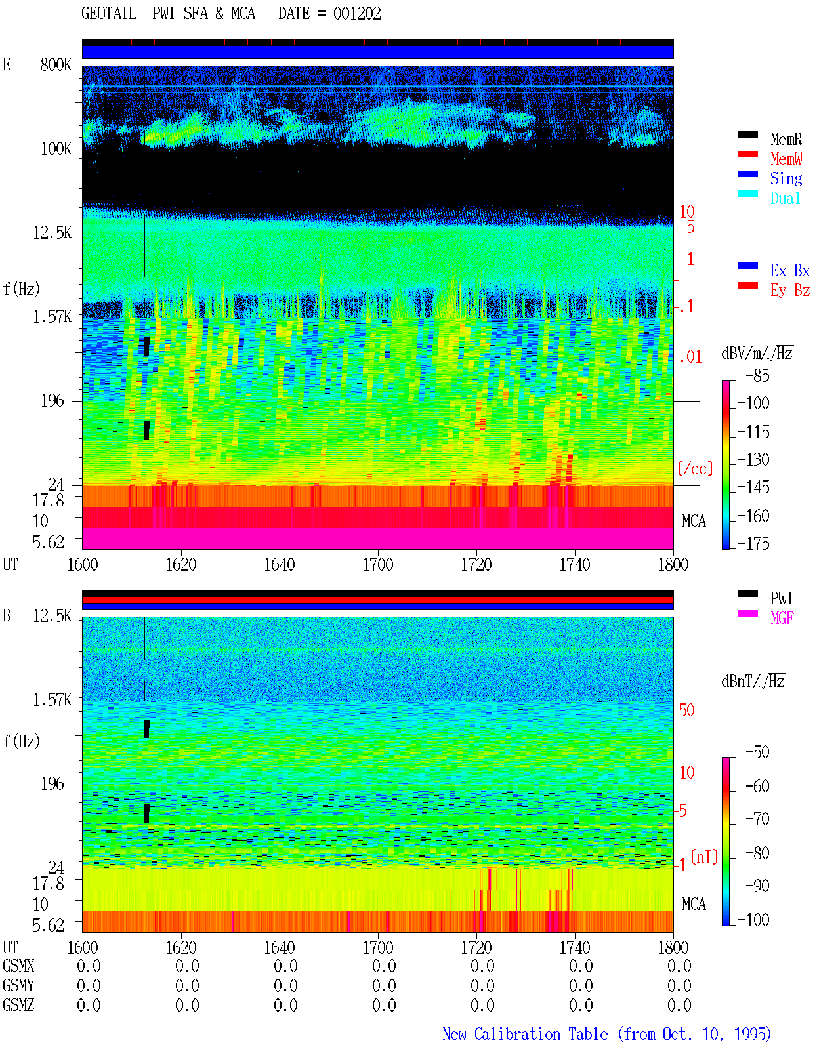Click the dBV/m/√Hz unit label
This screenshot has width=840, height=1045.
point(757,353)
